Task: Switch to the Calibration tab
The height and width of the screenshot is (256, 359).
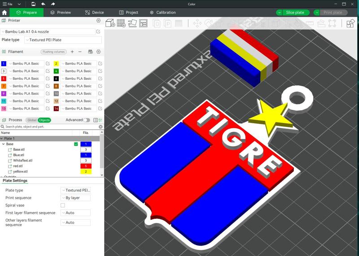Action: (163, 13)
